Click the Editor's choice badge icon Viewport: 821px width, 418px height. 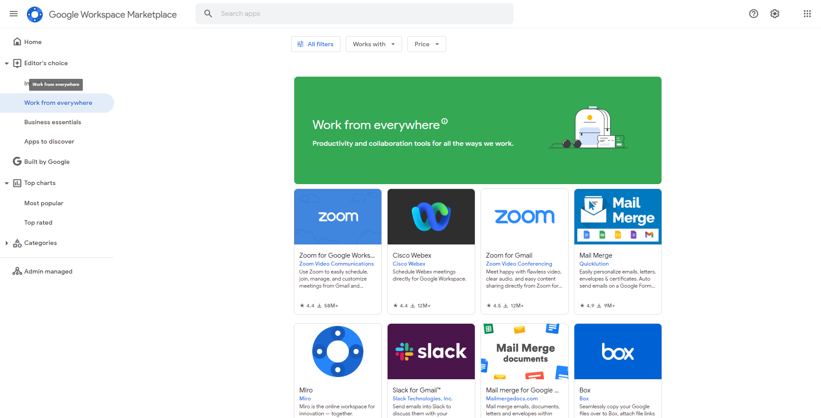(x=17, y=63)
